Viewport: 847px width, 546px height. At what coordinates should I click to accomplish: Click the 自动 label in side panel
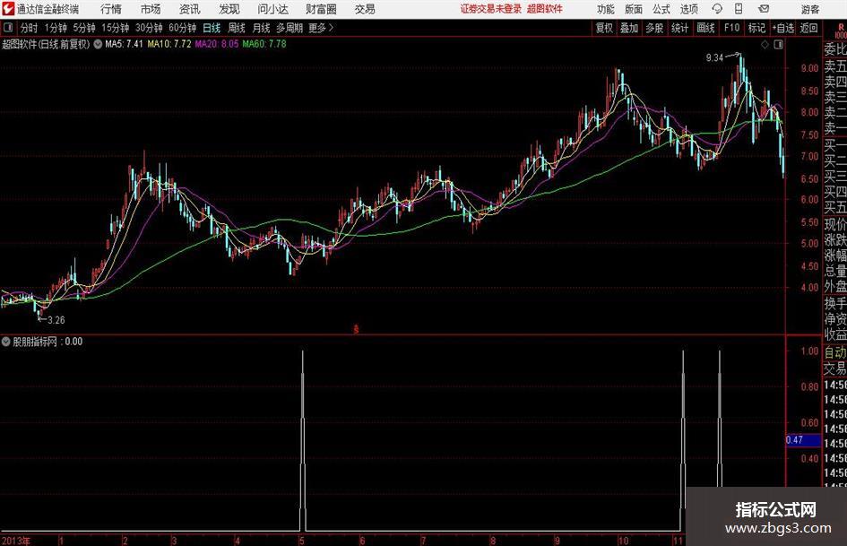pyautogui.click(x=835, y=352)
